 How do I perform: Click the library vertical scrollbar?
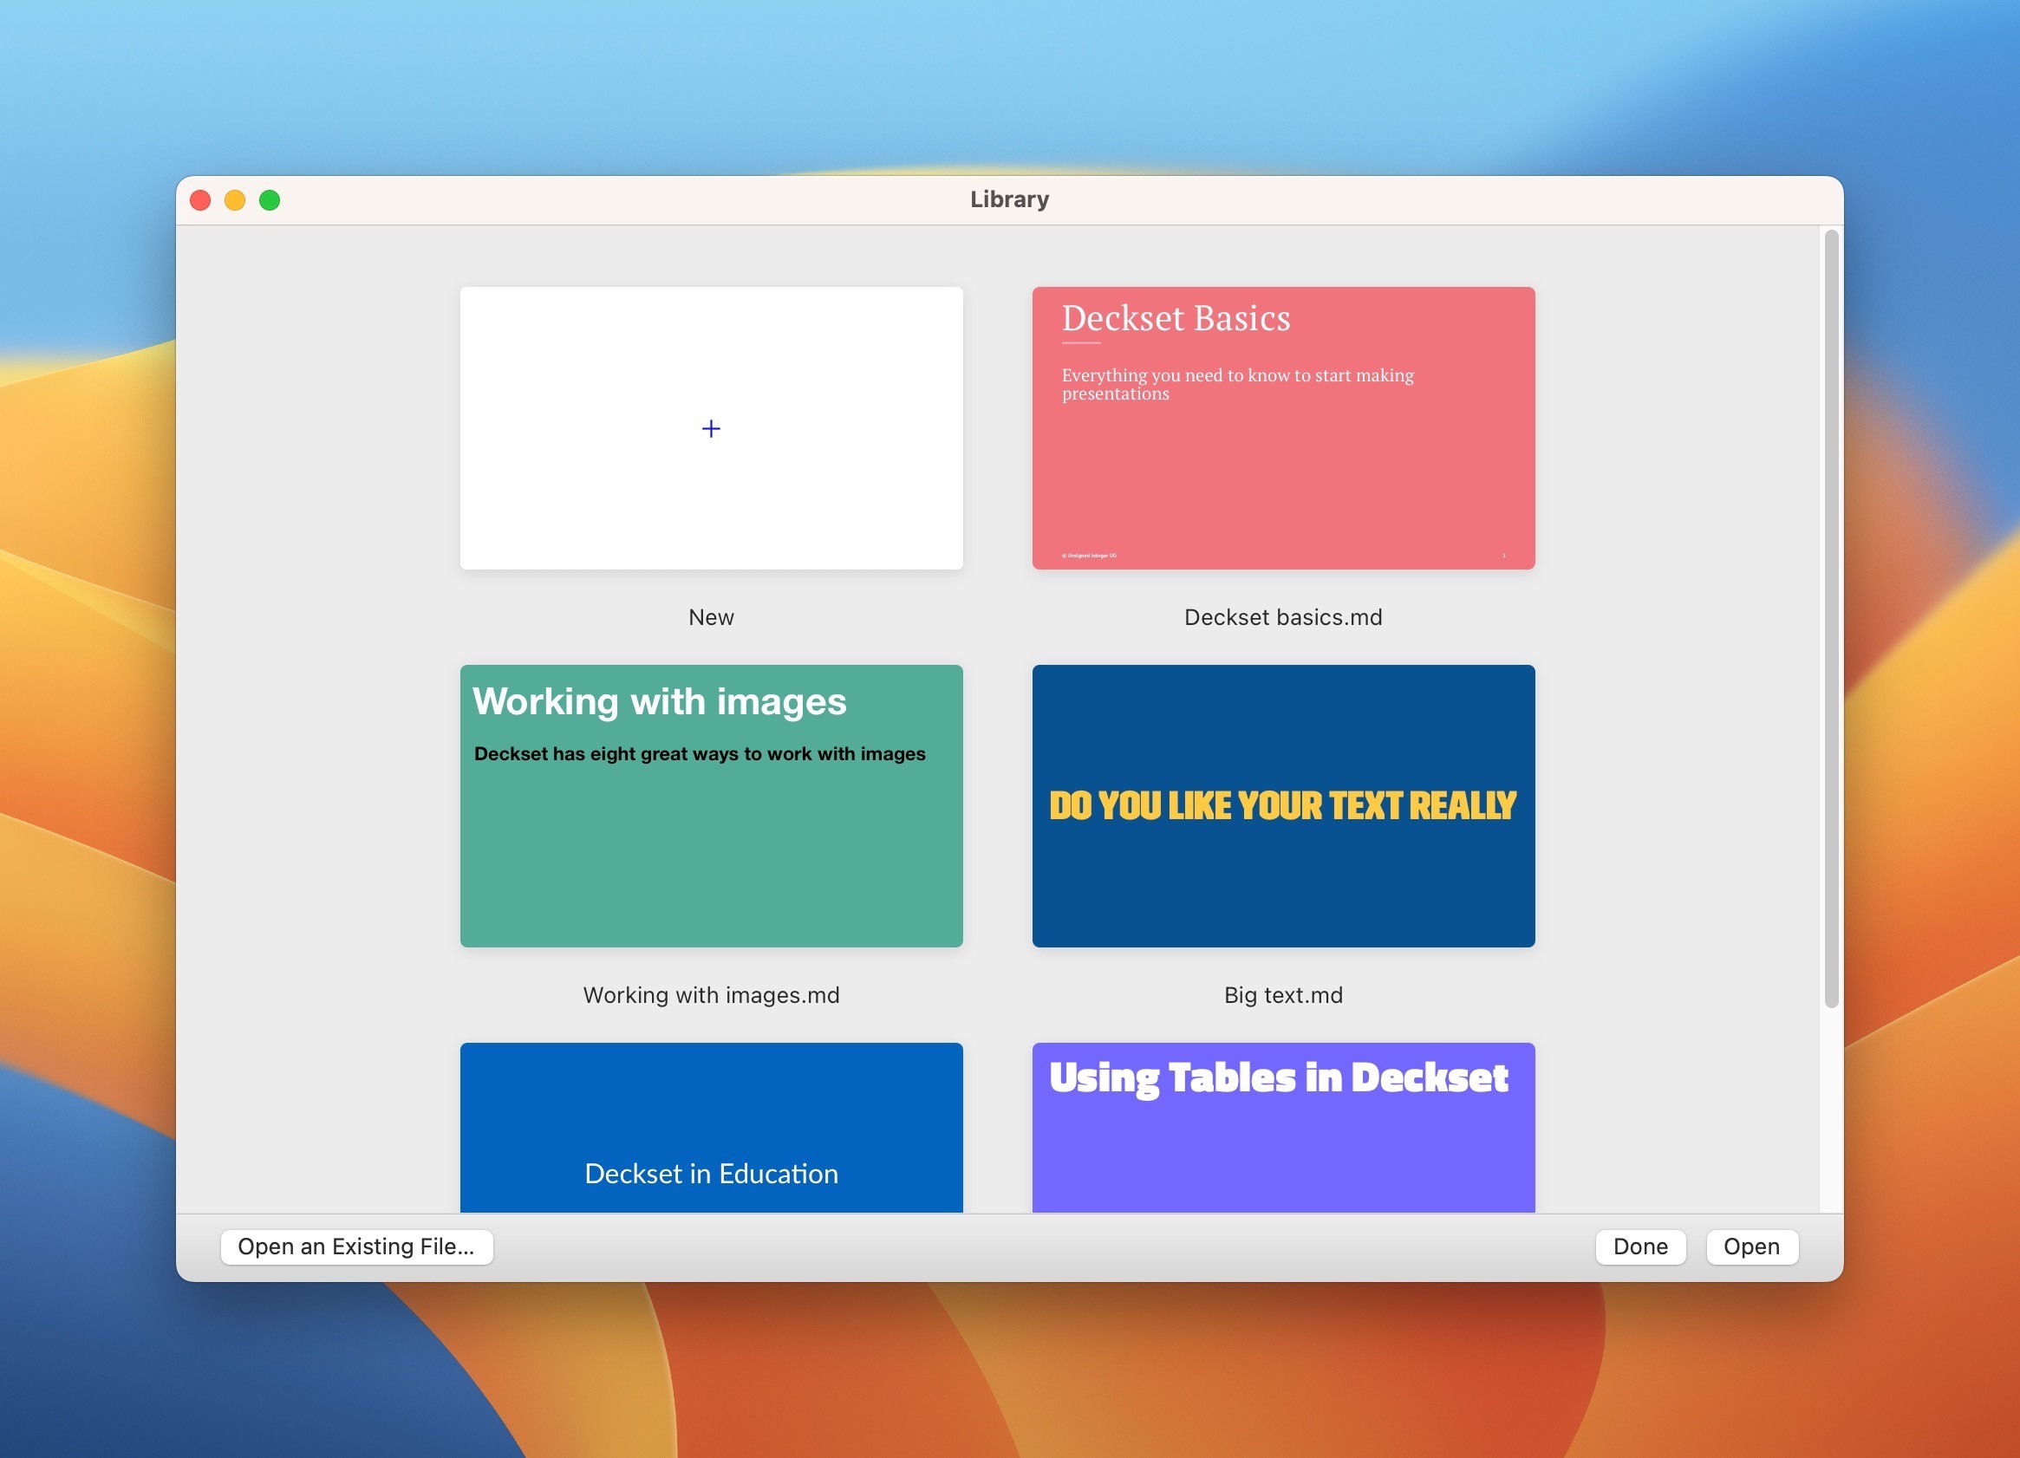tap(1831, 618)
